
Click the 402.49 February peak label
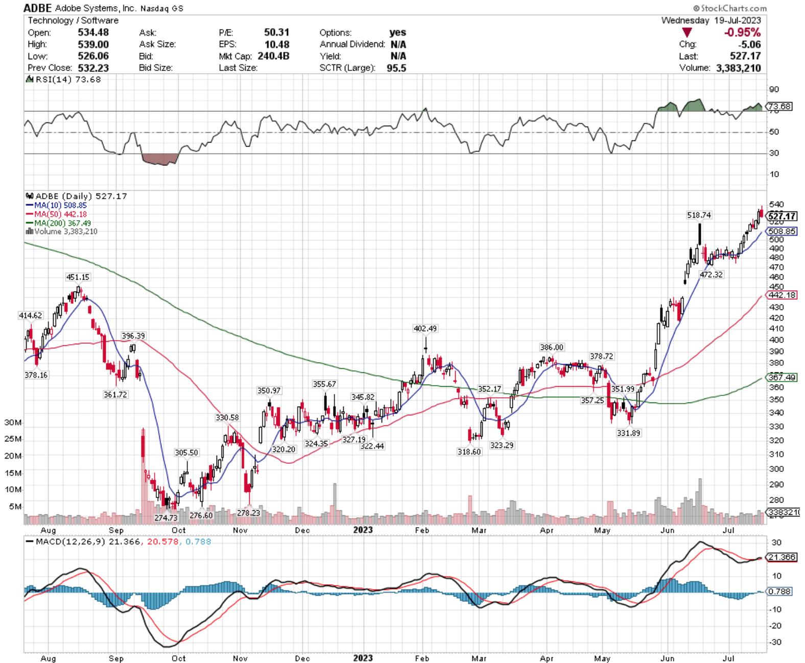[425, 328]
